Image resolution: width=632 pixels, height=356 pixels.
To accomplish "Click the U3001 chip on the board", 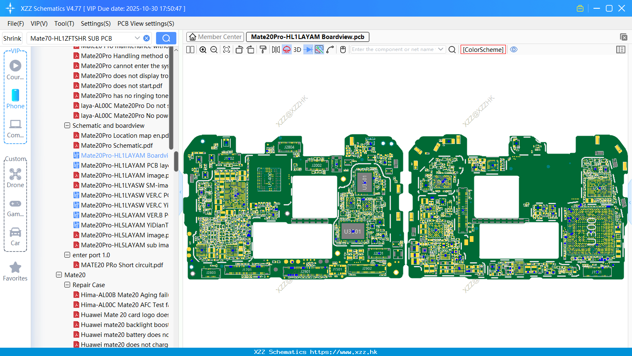I will [x=365, y=182].
